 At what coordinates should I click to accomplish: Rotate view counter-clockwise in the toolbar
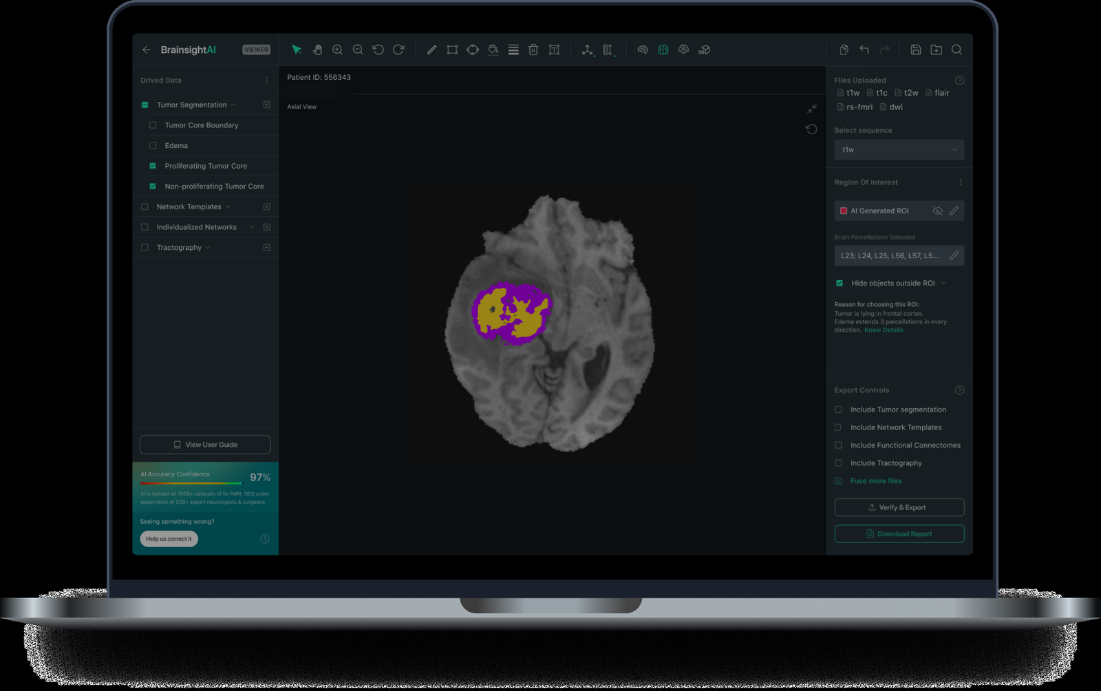378,50
